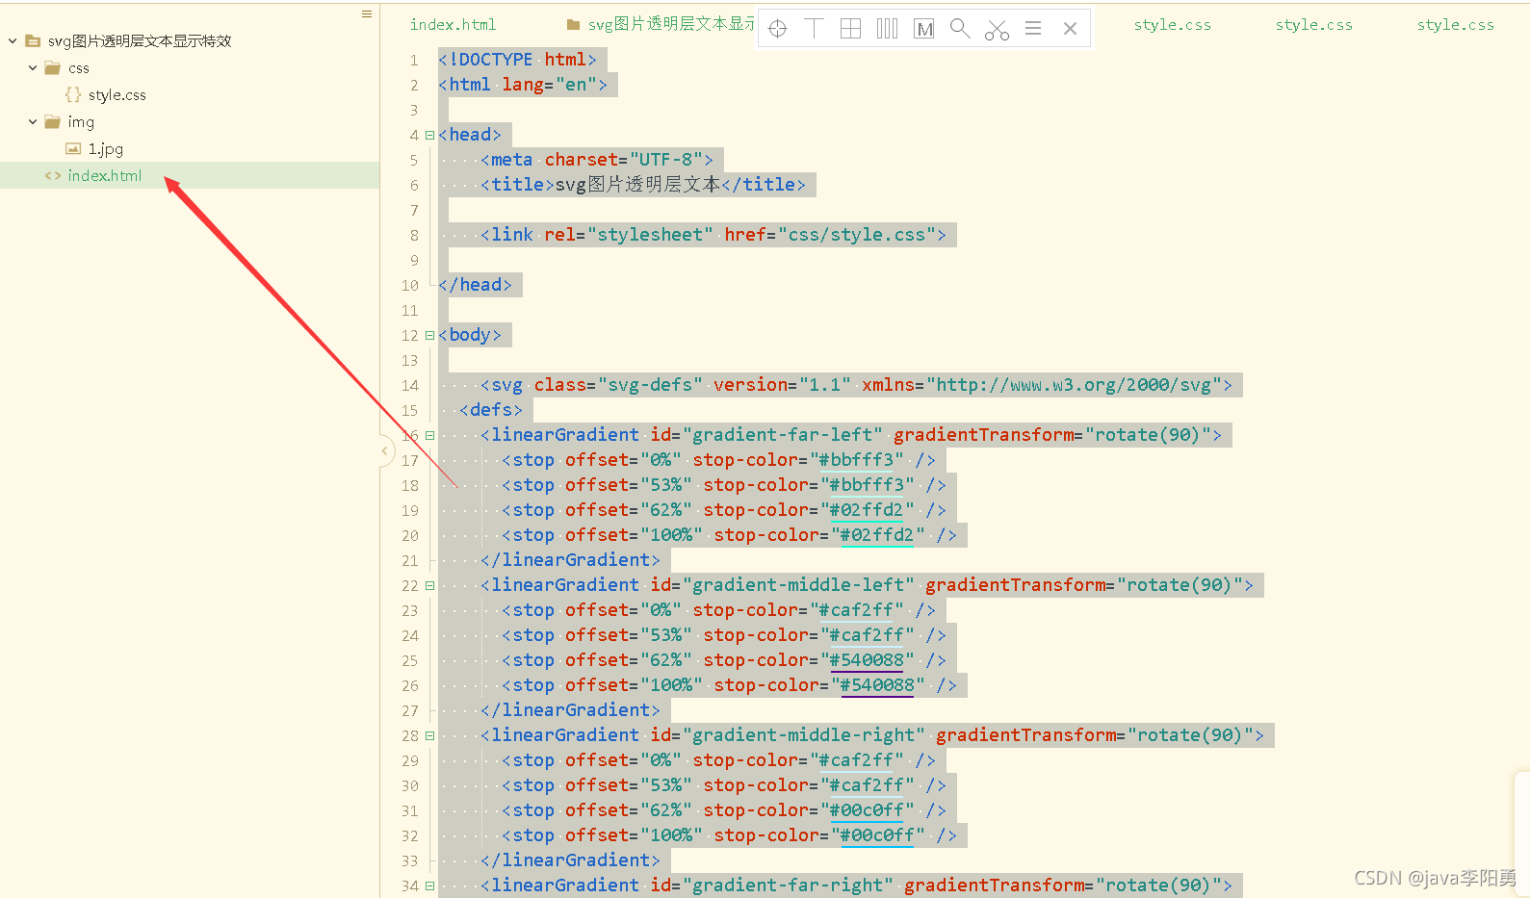
Task: Collapse the project sidebar with the splitter arrow
Action: click(384, 450)
